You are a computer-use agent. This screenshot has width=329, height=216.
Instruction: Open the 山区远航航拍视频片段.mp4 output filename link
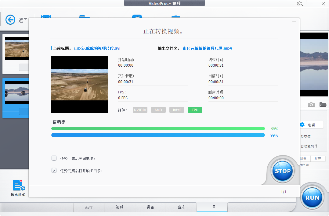click(208, 48)
